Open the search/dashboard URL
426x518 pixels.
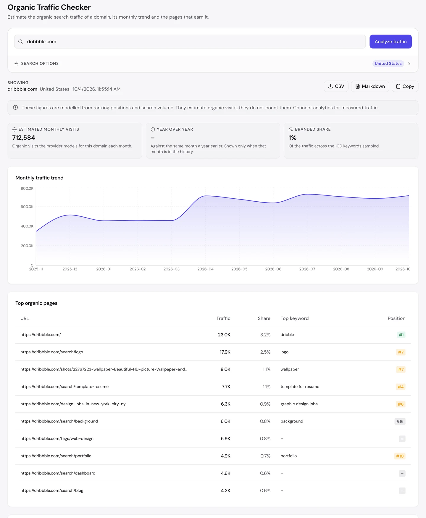58,473
